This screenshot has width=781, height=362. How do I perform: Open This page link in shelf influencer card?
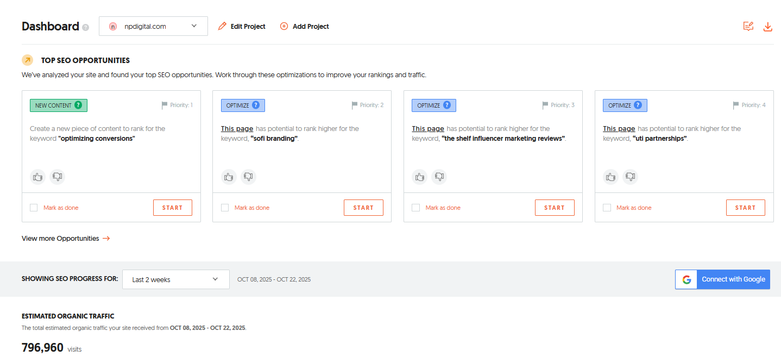[428, 129]
